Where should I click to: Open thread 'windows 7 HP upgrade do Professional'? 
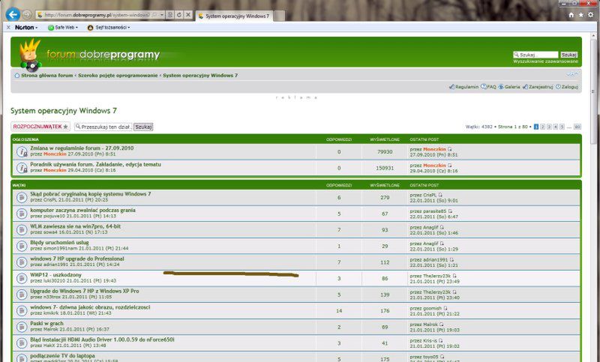point(77,259)
